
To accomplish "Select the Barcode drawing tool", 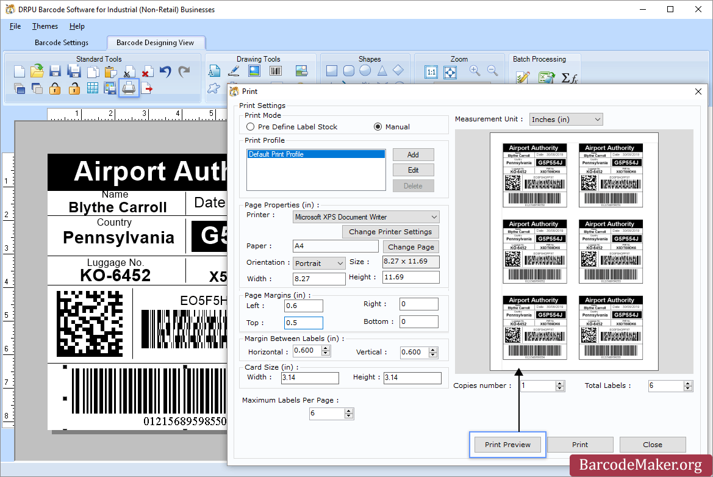I will (x=276, y=71).
